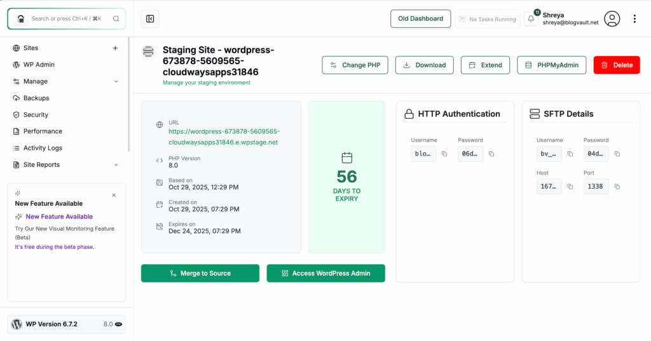Delete the staging site
The width and height of the screenshot is (651, 341).
[x=617, y=65]
